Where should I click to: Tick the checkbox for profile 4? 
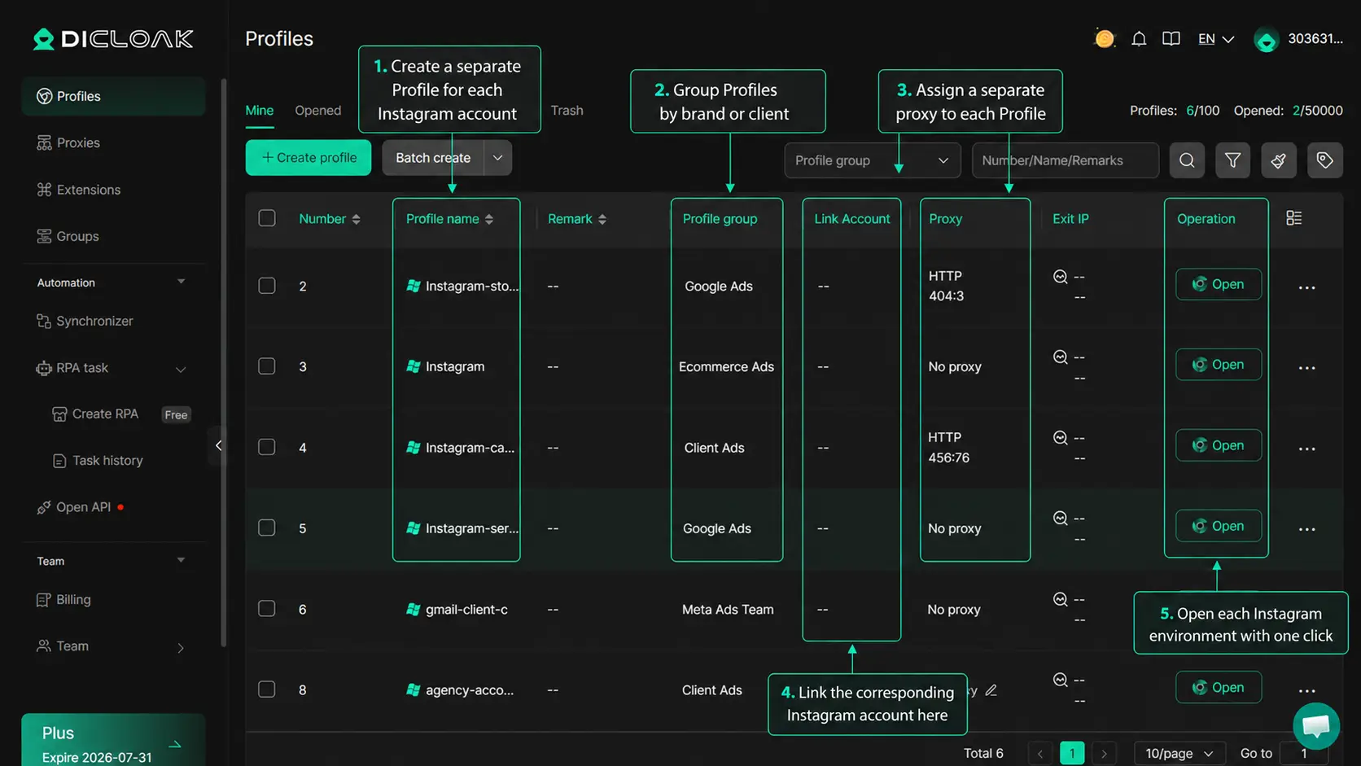tap(267, 447)
